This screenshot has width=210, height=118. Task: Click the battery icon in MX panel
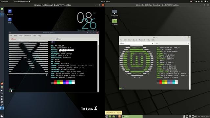(2, 99)
